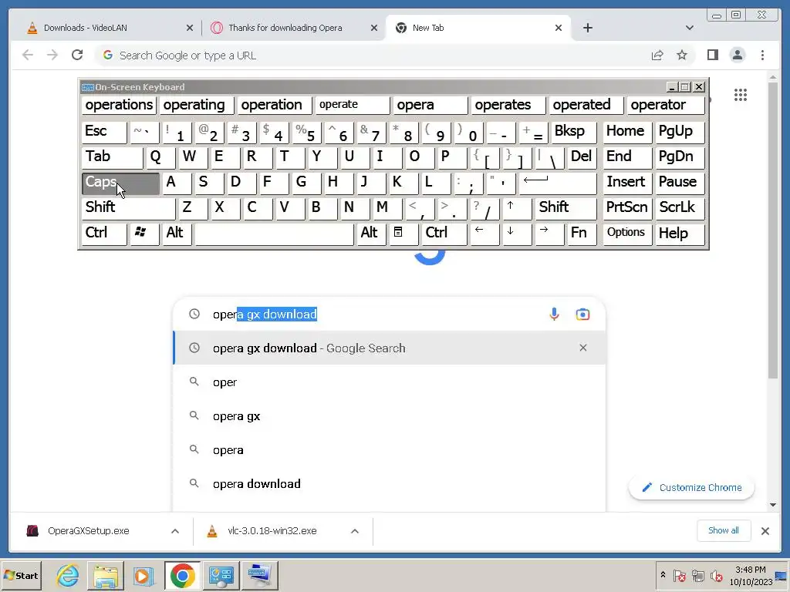Toggle the left Alt key

pyautogui.click(x=177, y=233)
